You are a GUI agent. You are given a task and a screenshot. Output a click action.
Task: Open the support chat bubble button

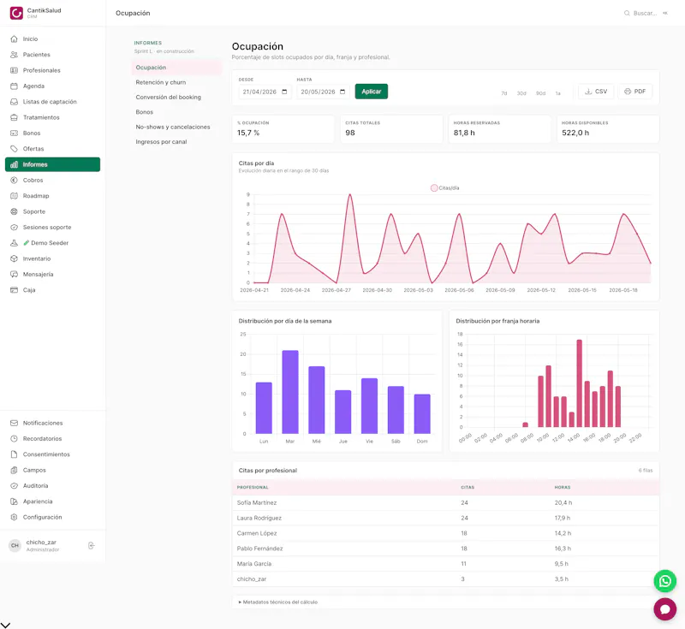(665, 609)
